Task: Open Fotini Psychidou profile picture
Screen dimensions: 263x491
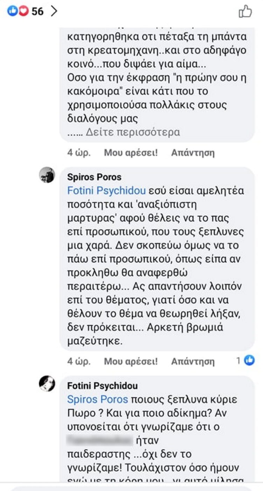Action: click(x=47, y=383)
